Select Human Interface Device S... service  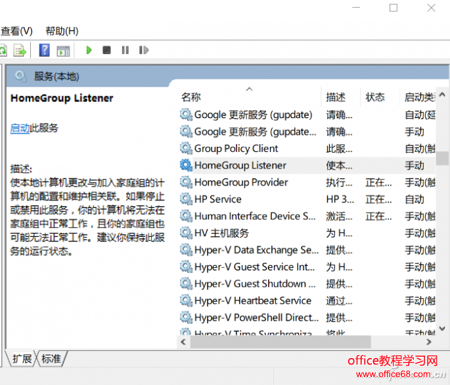click(x=307, y=217)
